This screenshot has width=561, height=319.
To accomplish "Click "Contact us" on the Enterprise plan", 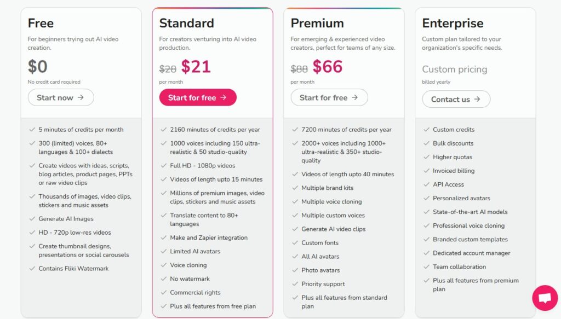I will [456, 99].
